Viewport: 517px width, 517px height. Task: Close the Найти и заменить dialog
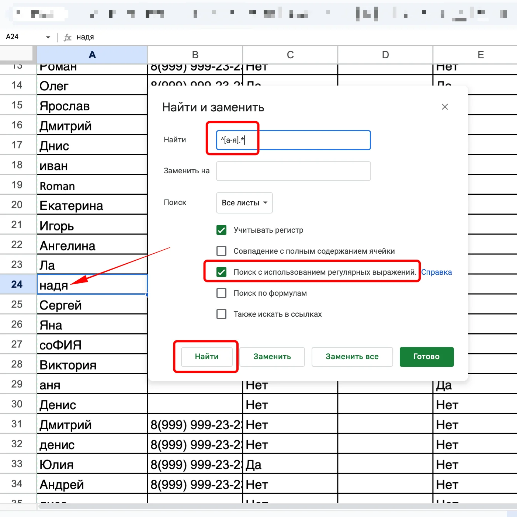click(x=445, y=107)
